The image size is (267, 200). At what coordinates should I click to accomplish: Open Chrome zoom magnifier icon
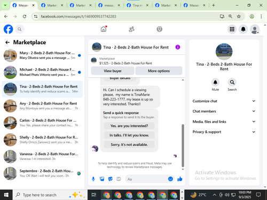tap(230, 17)
